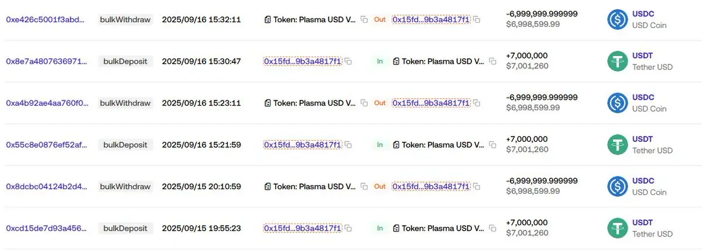Copy Plasma USD token address in 15:32:11 row
702x251 pixels.
364,20
